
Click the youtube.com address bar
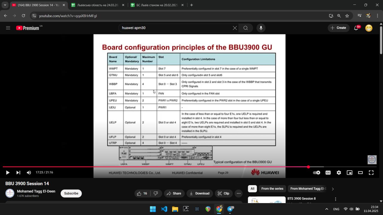pyautogui.click(x=180, y=16)
